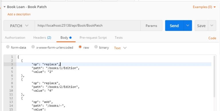The image size is (220, 111).
Task: Open the Tests tab
Action: (119, 37)
